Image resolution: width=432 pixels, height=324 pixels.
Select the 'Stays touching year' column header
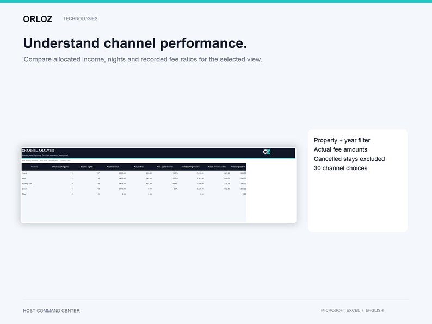(x=60, y=167)
